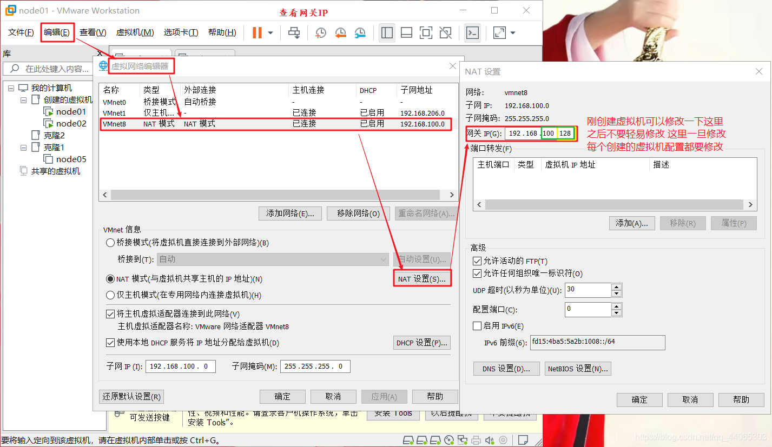Click the NetBIOS 设置(N)... button
Image resolution: width=772 pixels, height=447 pixels.
tap(578, 369)
